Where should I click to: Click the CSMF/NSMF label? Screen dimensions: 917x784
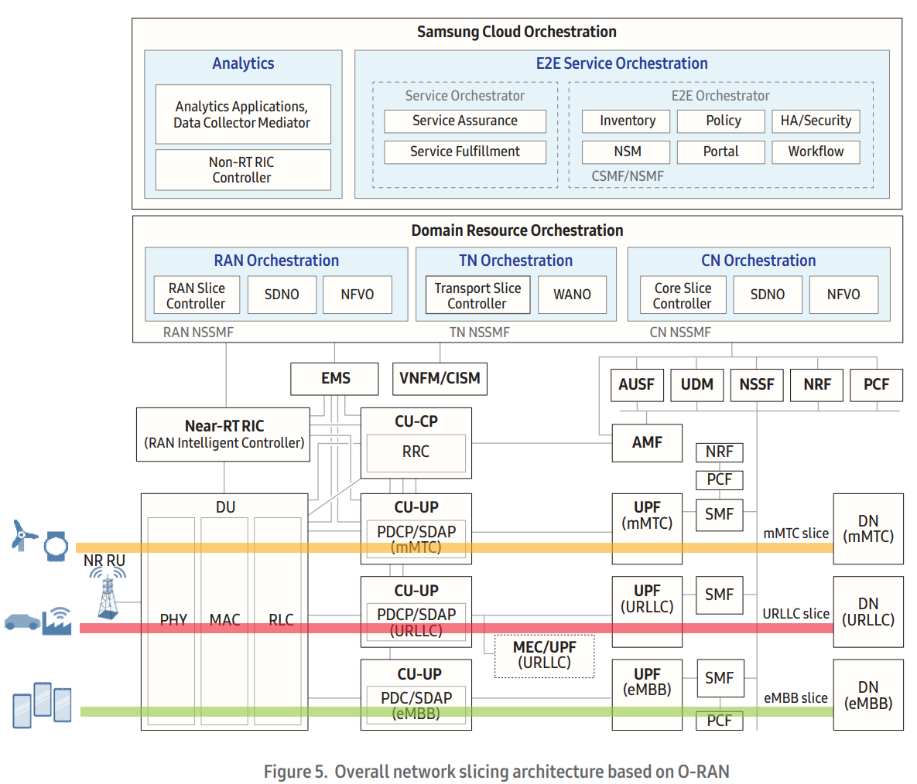click(x=628, y=176)
